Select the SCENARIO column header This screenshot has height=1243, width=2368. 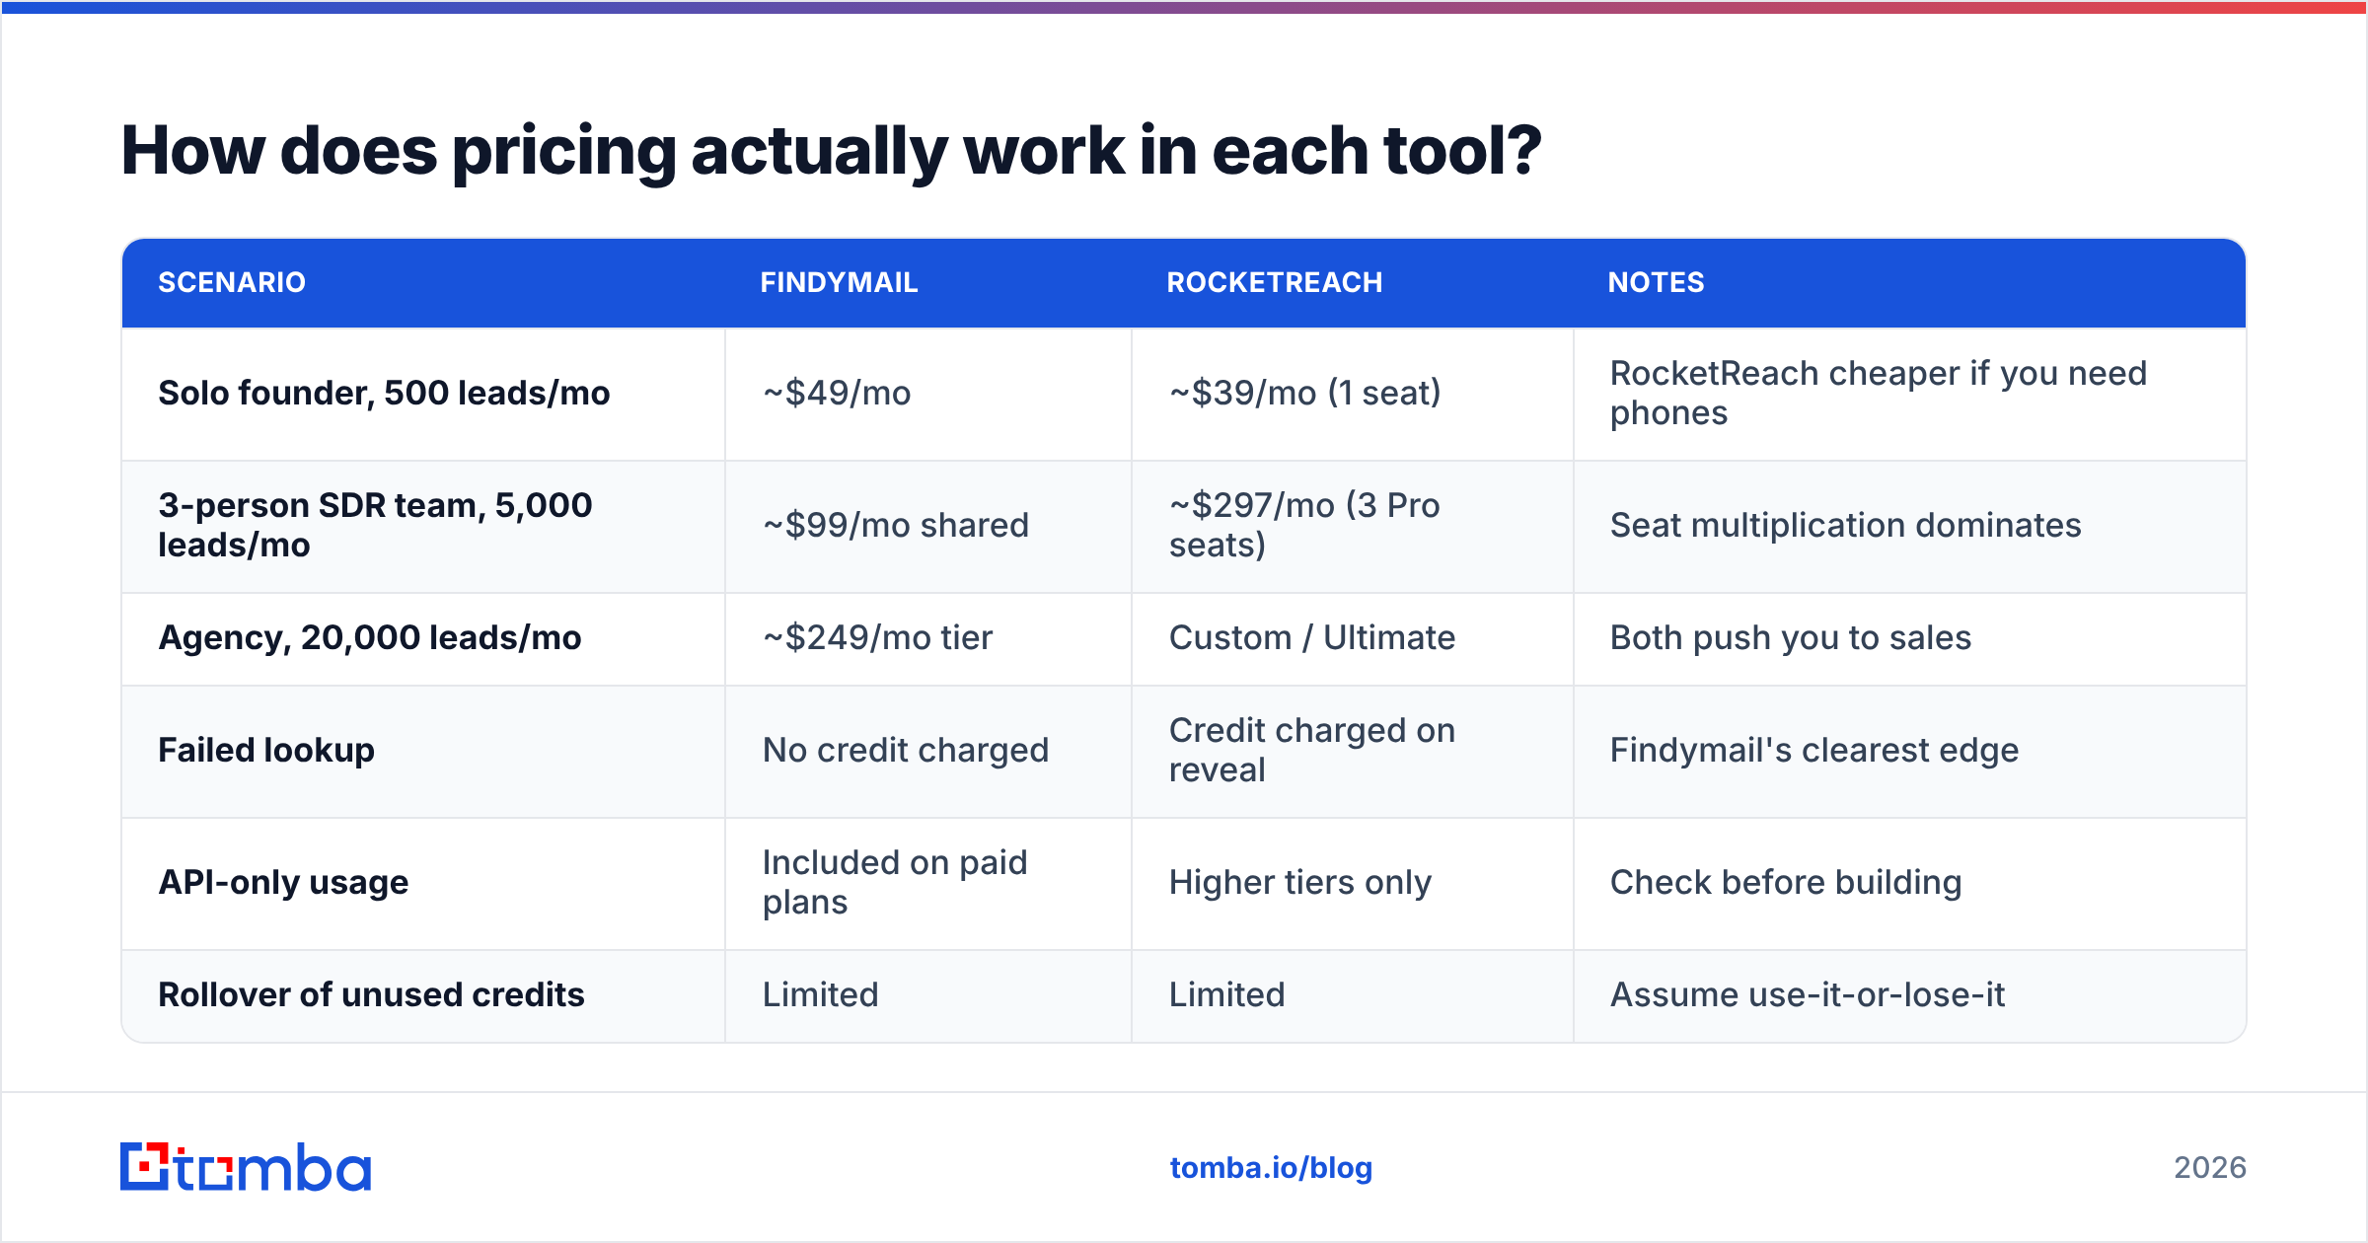232,282
